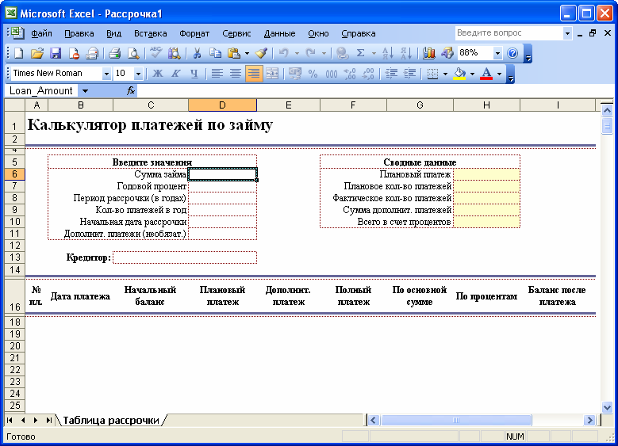This screenshot has height=446, width=618.
Task: Launch the Chart Wizard icon
Action: tap(429, 53)
